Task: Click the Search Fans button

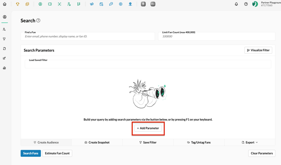Action: [31, 153]
